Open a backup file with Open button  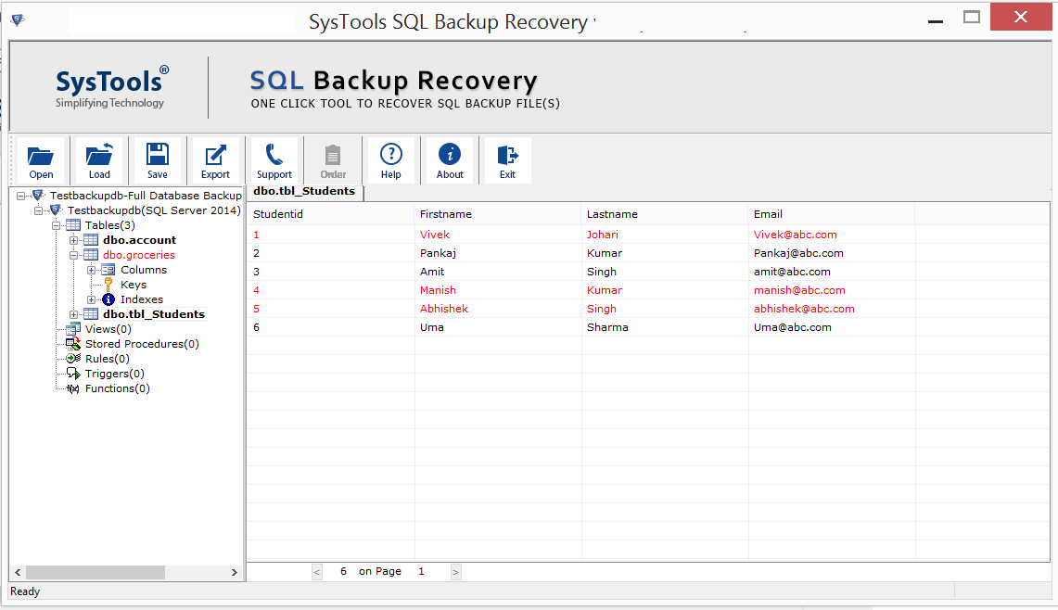point(41,160)
